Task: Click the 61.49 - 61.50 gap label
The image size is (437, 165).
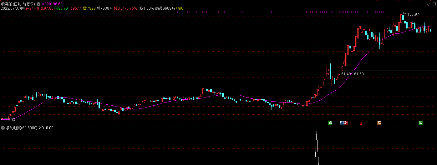Action: (x=353, y=74)
